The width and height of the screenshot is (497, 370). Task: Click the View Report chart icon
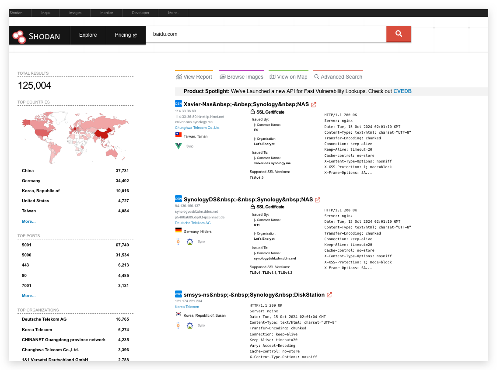179,77
